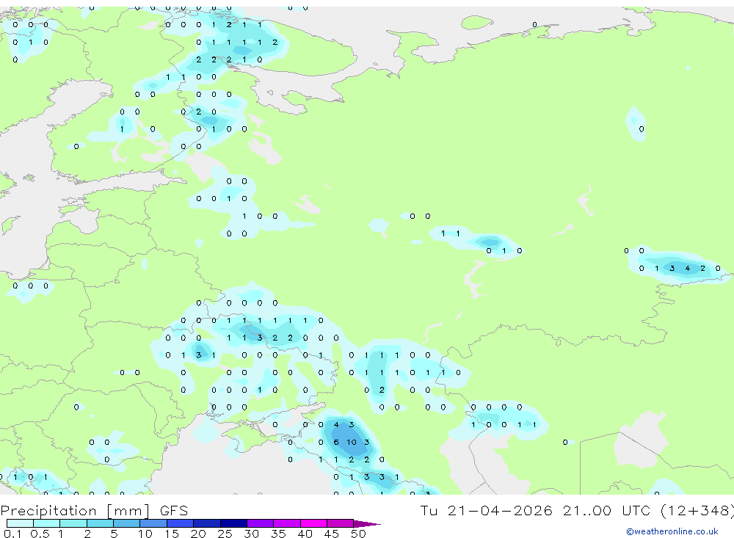
Task: Click the '15' legend scale label
Action: click(x=172, y=534)
